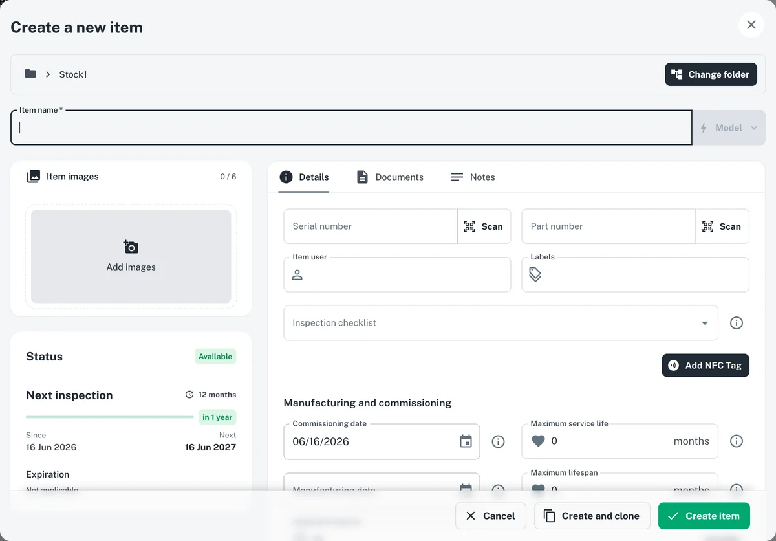Click the tag icon in Labels
This screenshot has height=541, width=776.
tap(535, 274)
